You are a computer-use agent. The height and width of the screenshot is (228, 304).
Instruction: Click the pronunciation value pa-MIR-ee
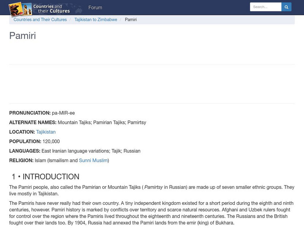pyautogui.click(x=63, y=113)
